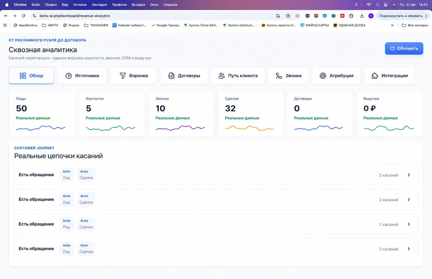This screenshot has width=432, height=279.
Task: Select the Договоры tab
Action: coord(184,76)
